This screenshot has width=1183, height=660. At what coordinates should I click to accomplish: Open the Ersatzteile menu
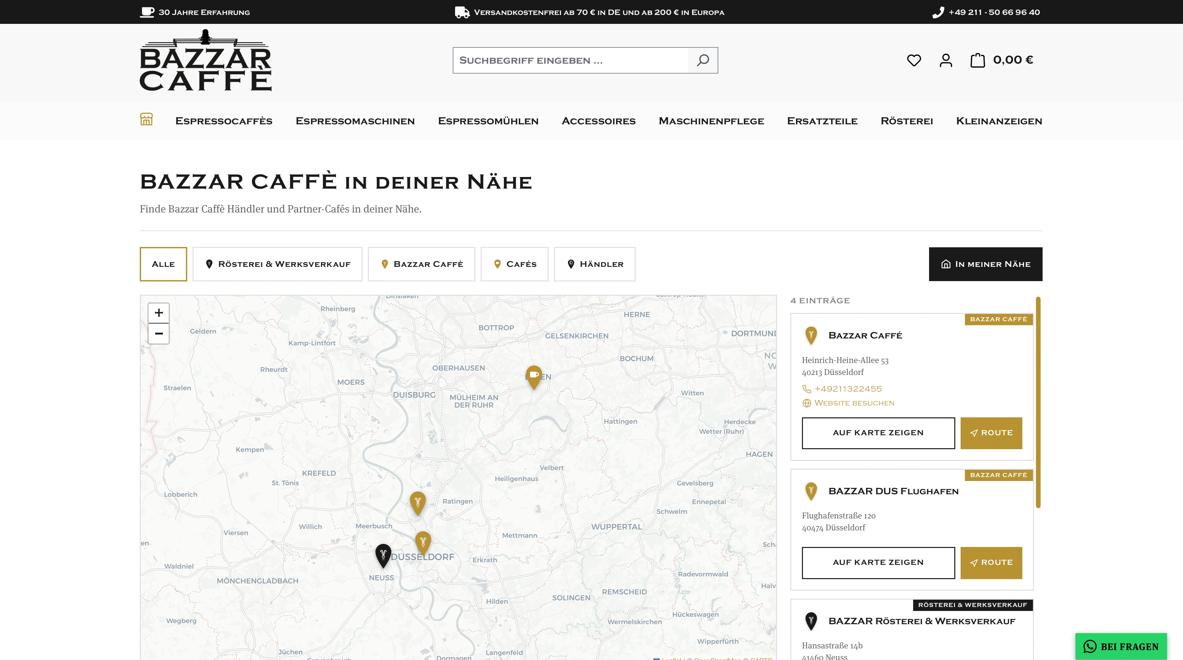[822, 121]
